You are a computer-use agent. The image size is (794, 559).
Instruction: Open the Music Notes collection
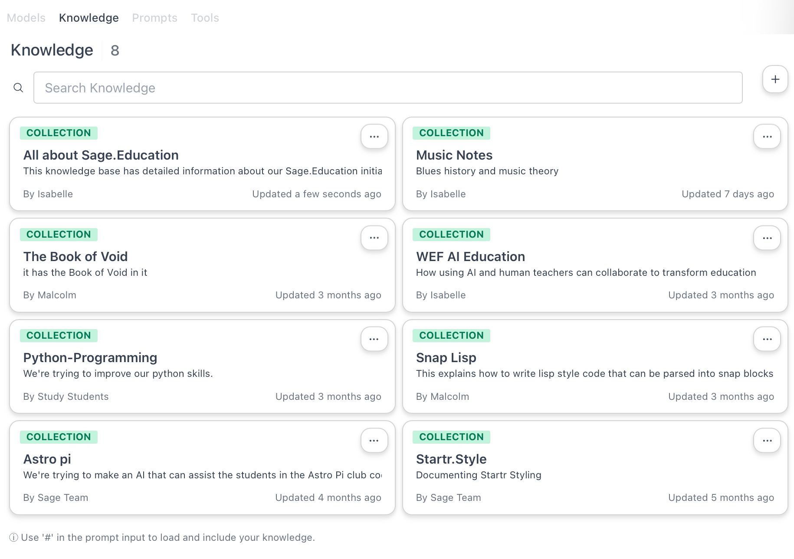454,155
